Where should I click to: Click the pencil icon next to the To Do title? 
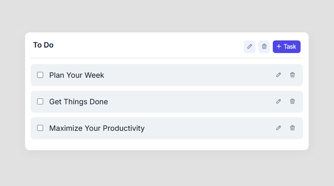coord(250,47)
